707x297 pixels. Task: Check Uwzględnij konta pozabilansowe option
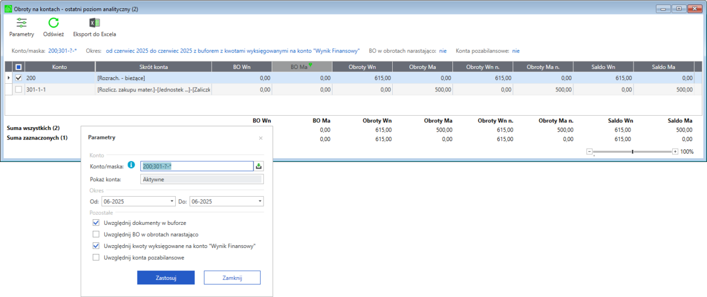tap(96, 257)
